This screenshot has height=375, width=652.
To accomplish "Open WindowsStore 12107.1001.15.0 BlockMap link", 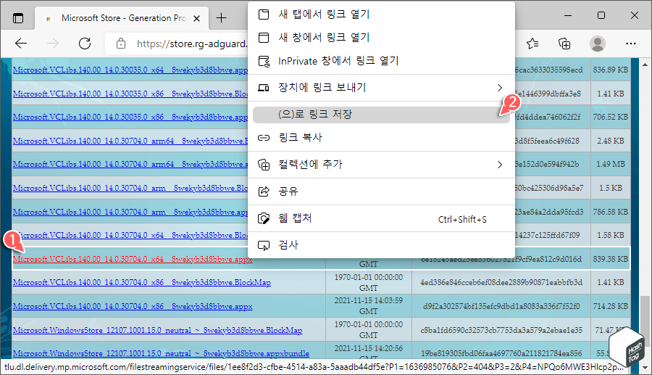I will pos(158,330).
